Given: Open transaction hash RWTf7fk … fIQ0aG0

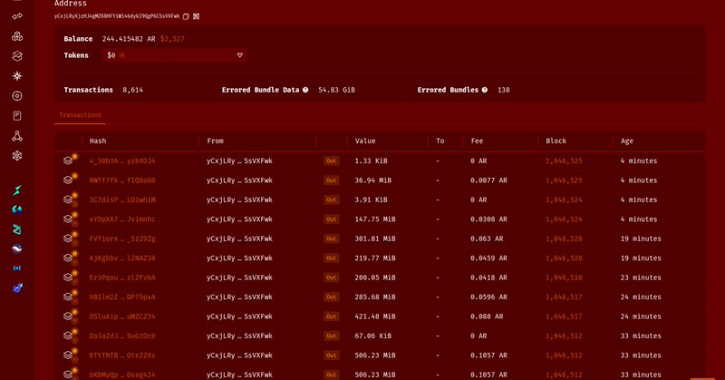Looking at the screenshot, I should (122, 180).
